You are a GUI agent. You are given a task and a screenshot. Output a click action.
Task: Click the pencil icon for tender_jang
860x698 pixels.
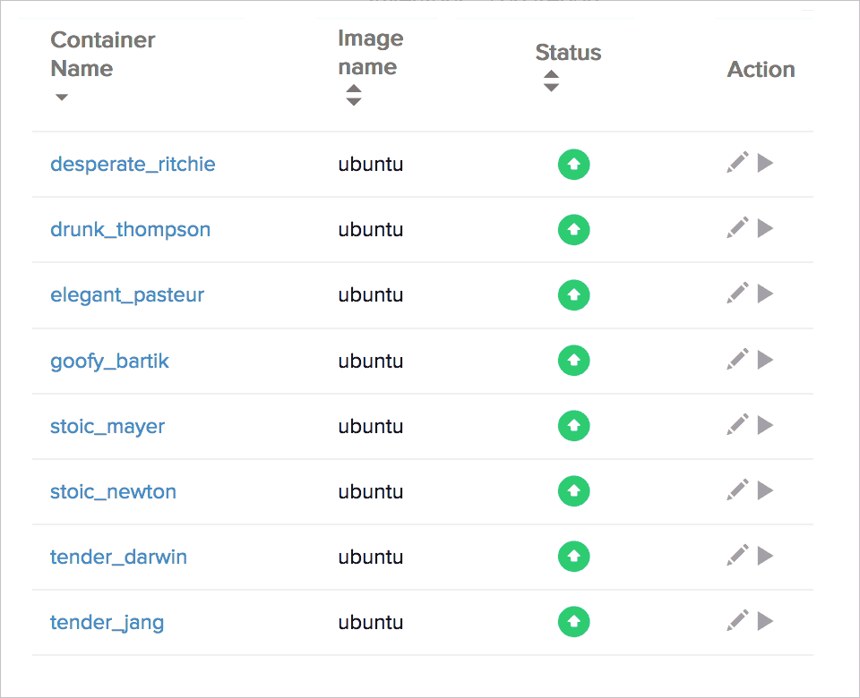737,621
